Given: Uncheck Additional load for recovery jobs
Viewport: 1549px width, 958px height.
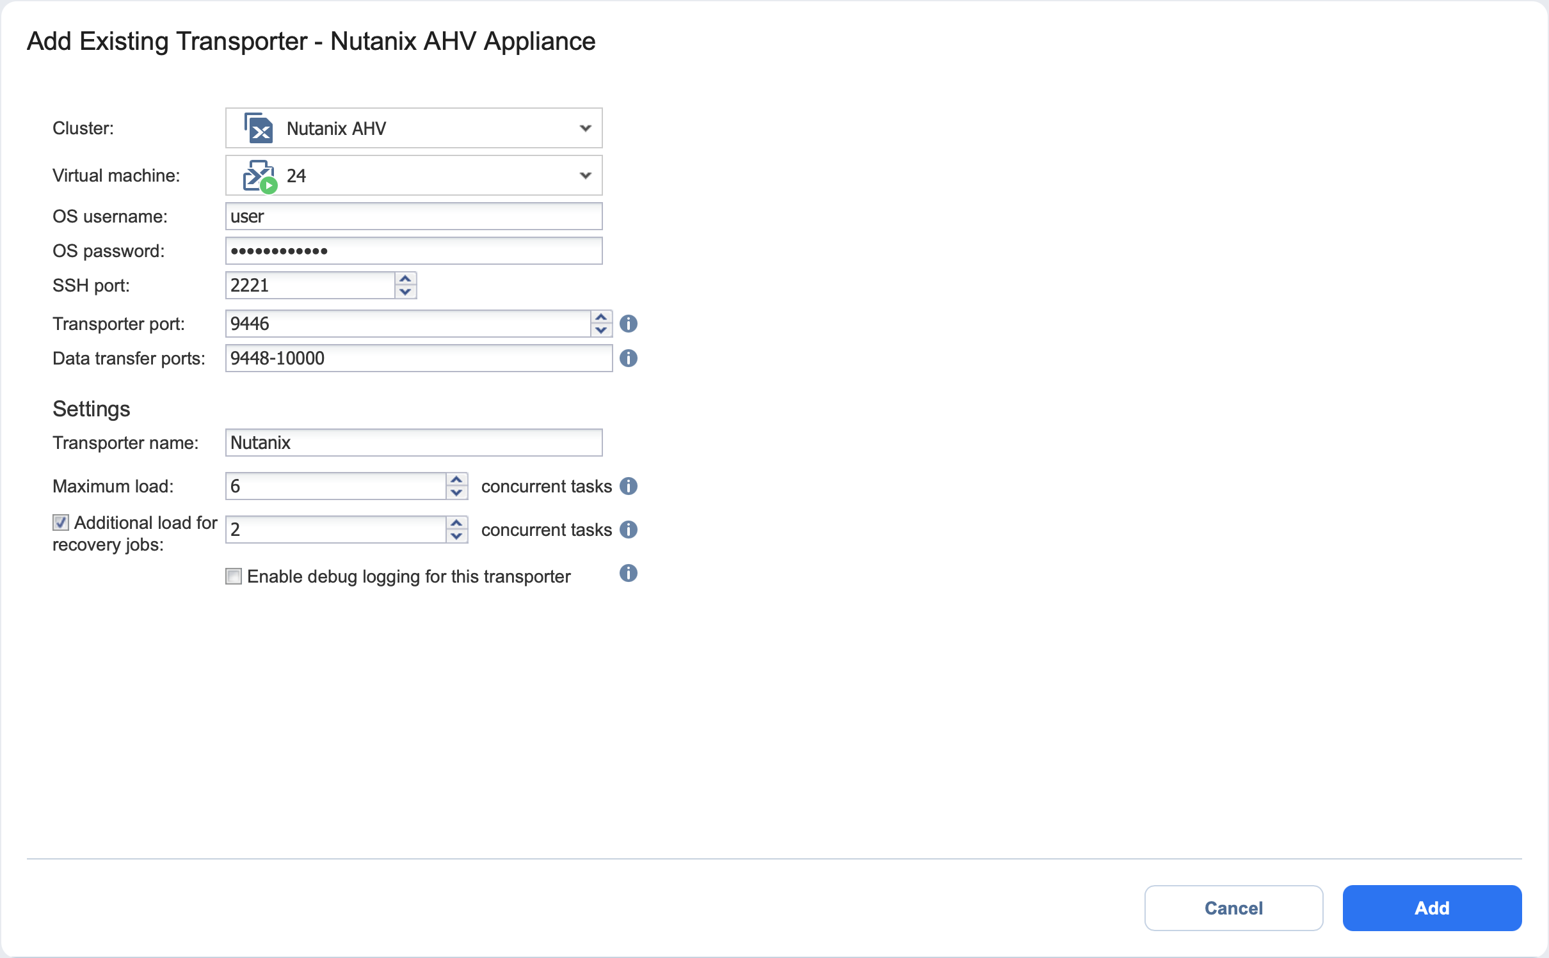Looking at the screenshot, I should (x=61, y=522).
